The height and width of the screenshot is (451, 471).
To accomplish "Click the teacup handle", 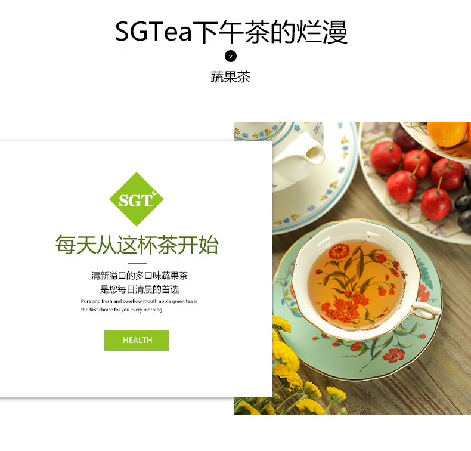I will [x=426, y=310].
